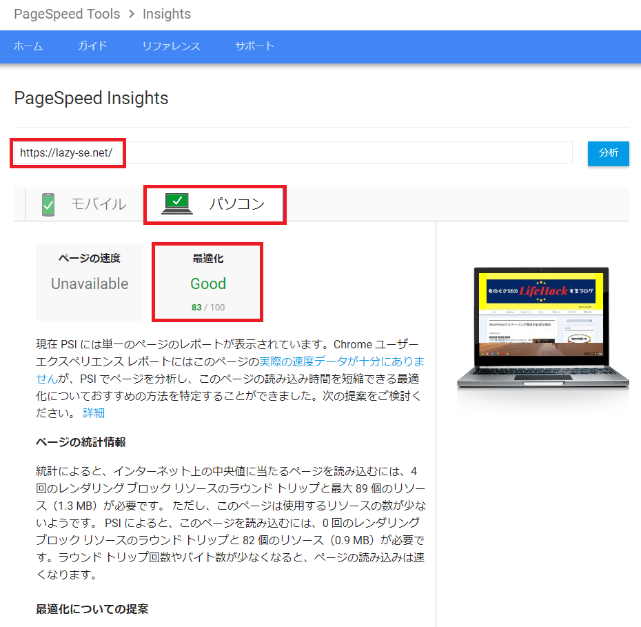The height and width of the screenshot is (627, 641).
Task: Open the PageSpeed Tools breadcrumb link
Action: (67, 14)
